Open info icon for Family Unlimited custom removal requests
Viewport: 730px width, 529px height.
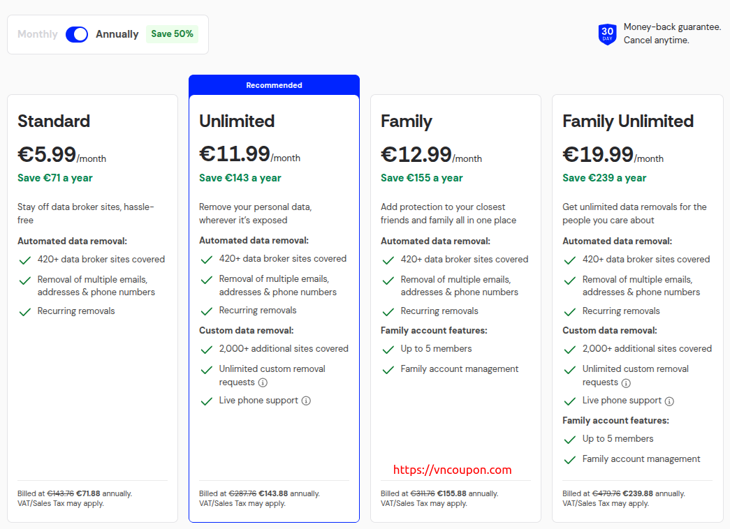(626, 382)
